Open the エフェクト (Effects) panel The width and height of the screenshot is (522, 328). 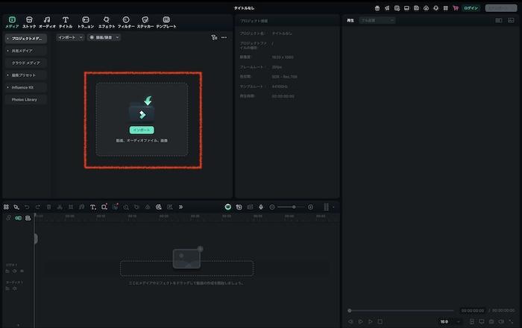click(x=106, y=22)
